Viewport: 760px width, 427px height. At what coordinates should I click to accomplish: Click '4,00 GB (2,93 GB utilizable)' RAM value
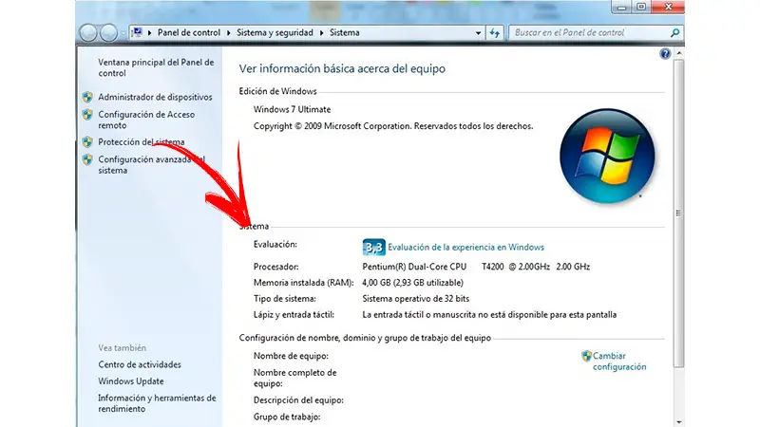[x=412, y=283]
